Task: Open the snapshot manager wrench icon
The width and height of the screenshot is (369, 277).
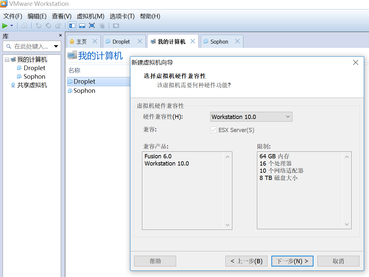Action: pyautogui.click(x=58, y=26)
